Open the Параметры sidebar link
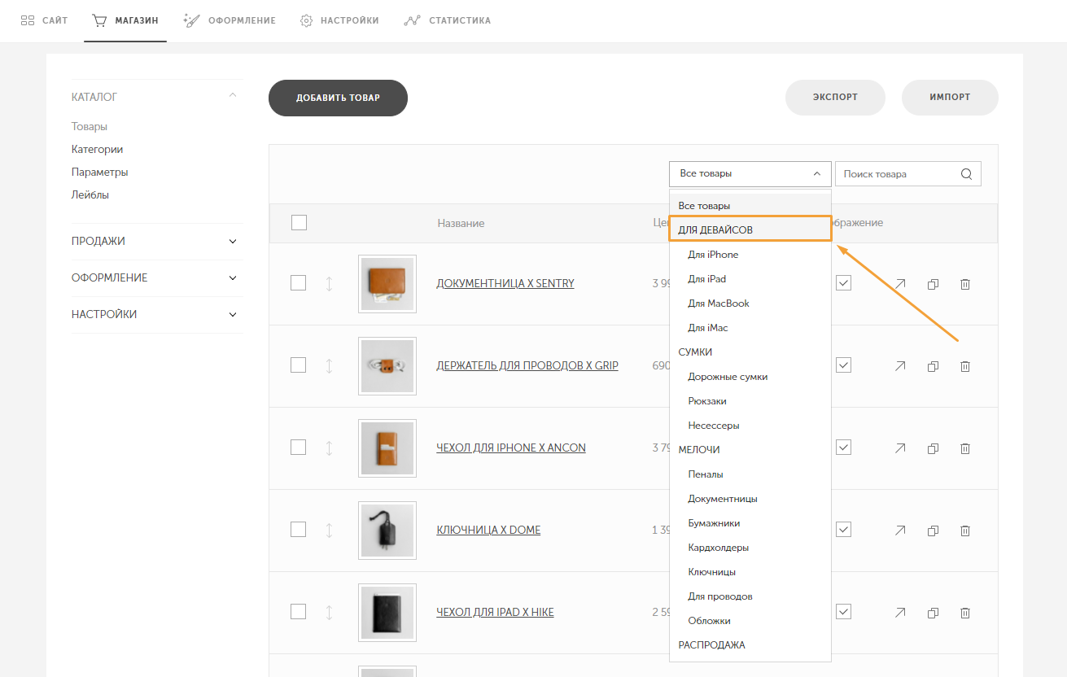 pyautogui.click(x=100, y=173)
